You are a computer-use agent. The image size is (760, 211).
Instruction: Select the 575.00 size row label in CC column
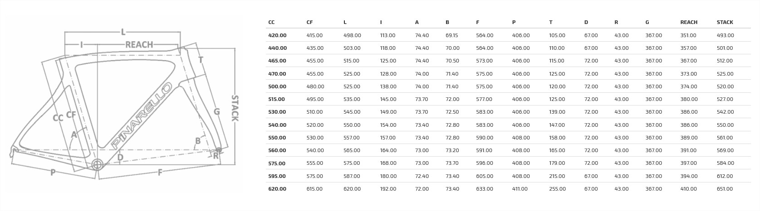point(277,163)
